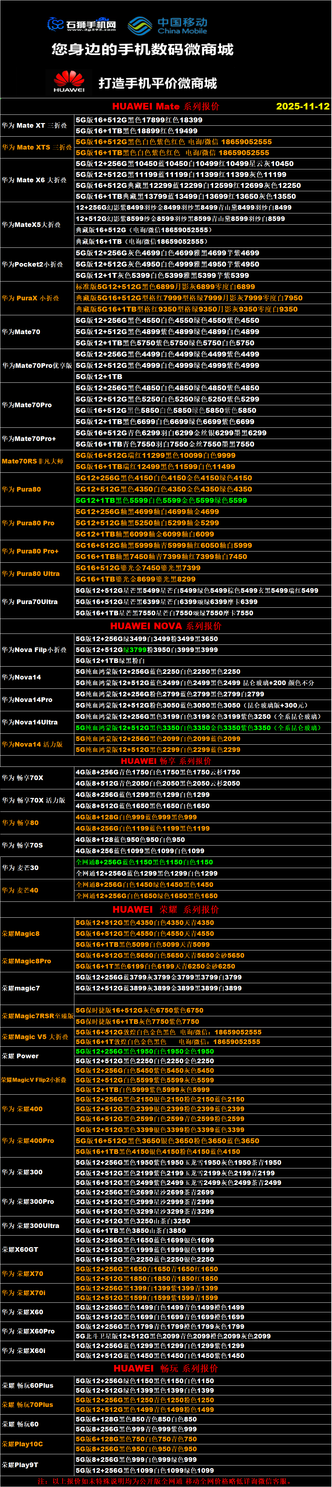Image resolution: width=332 pixels, height=1487 pixels.
Task: Pick the 华为Nova14Ultra model cell
Action: (x=29, y=722)
